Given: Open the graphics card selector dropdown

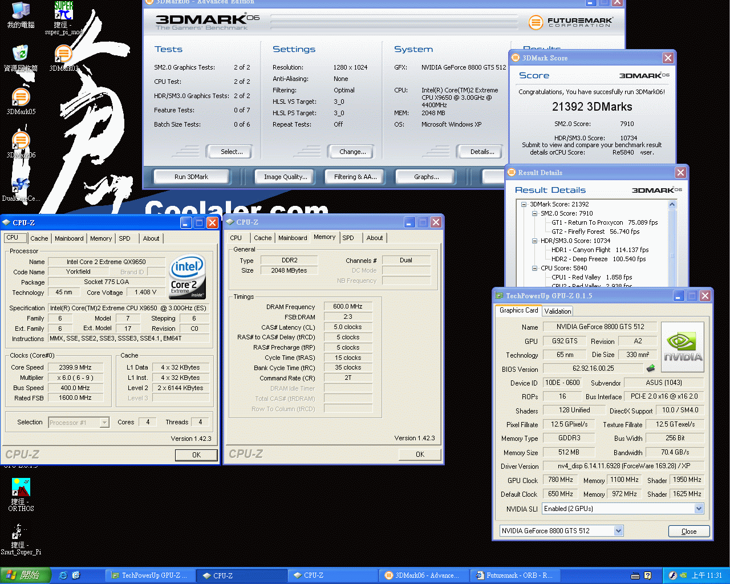Looking at the screenshot, I should tap(619, 531).
